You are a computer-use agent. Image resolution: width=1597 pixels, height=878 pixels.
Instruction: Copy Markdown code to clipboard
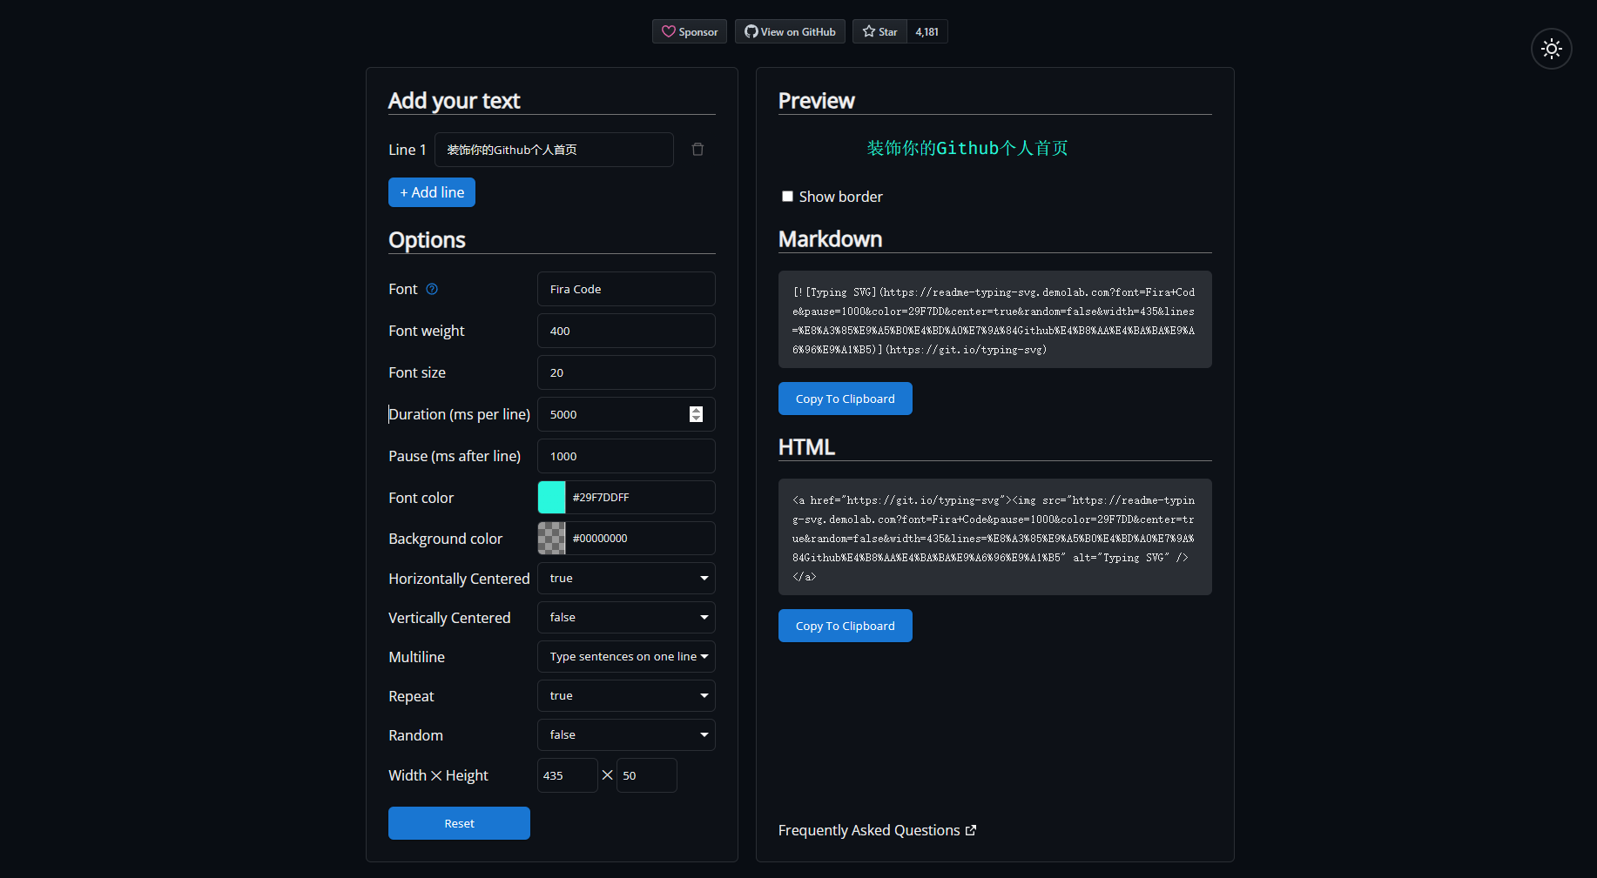pyautogui.click(x=845, y=399)
